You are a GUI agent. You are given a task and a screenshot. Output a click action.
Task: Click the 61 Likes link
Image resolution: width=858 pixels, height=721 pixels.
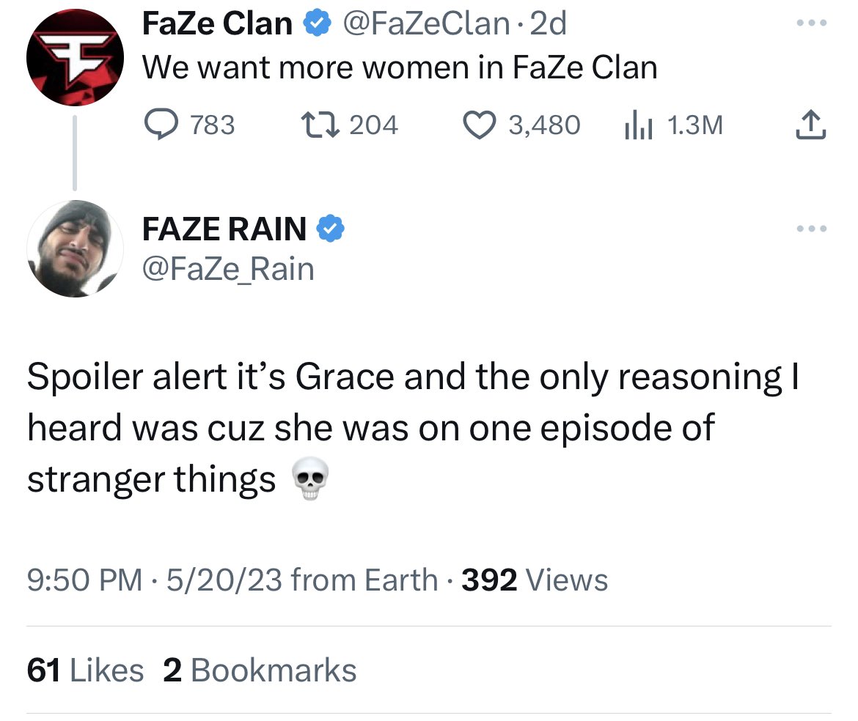point(84,669)
